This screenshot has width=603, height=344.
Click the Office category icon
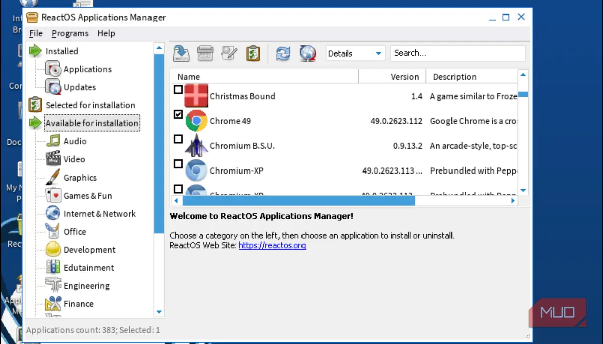click(x=53, y=231)
